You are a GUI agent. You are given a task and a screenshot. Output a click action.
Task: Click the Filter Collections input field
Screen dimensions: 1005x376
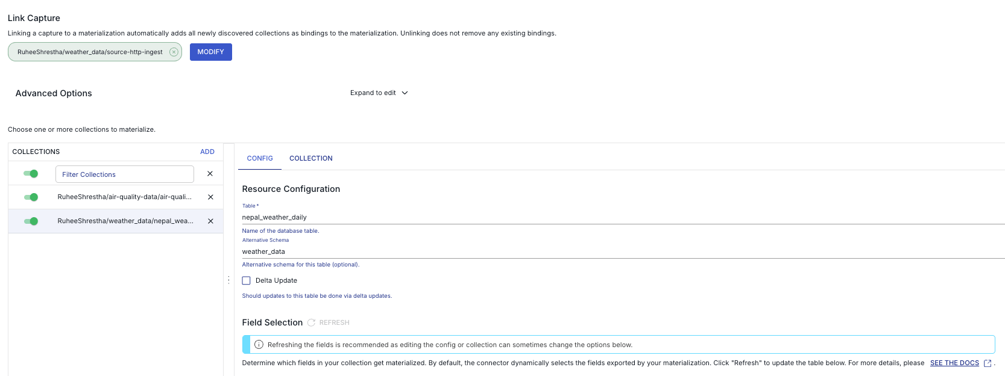pyautogui.click(x=125, y=174)
